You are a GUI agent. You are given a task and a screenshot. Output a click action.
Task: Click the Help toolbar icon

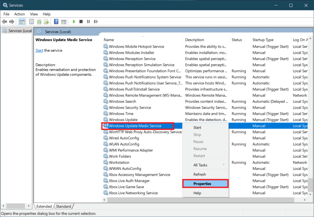pos(56,21)
